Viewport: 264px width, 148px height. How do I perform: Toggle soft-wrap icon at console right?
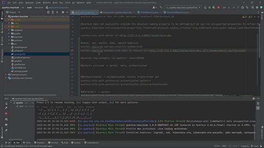coord(258,104)
